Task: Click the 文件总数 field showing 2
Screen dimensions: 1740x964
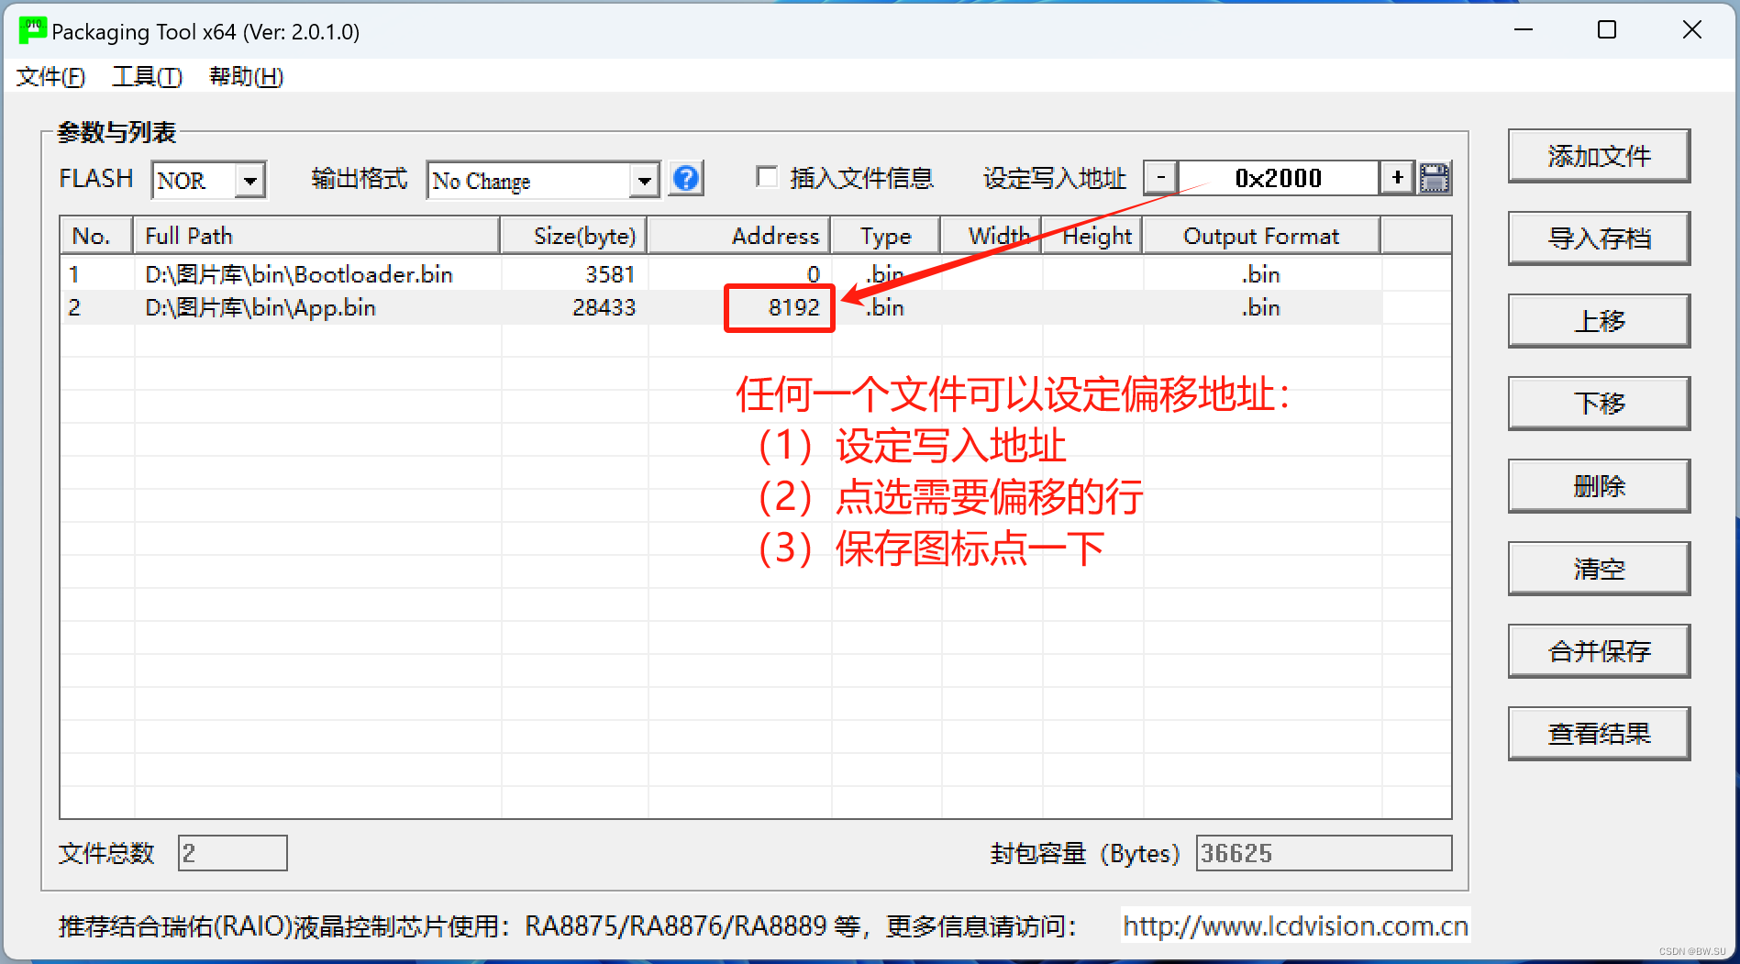Action: [x=232, y=853]
